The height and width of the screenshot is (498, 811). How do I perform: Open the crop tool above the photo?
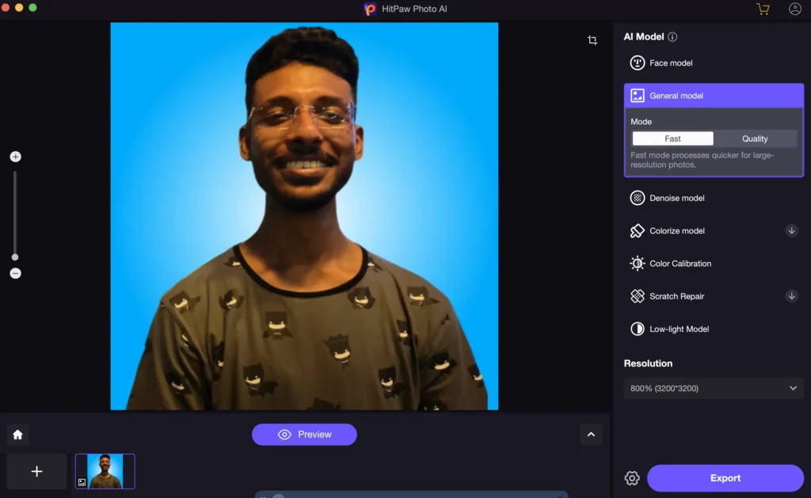click(x=592, y=40)
